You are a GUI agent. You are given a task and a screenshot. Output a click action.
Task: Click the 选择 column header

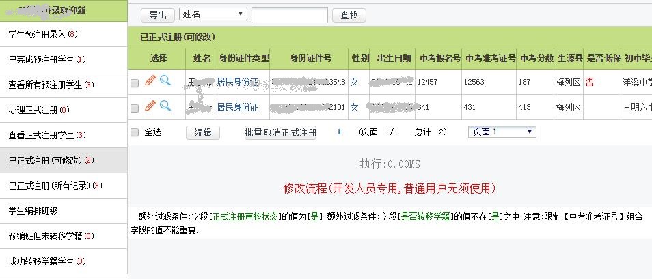click(x=158, y=58)
